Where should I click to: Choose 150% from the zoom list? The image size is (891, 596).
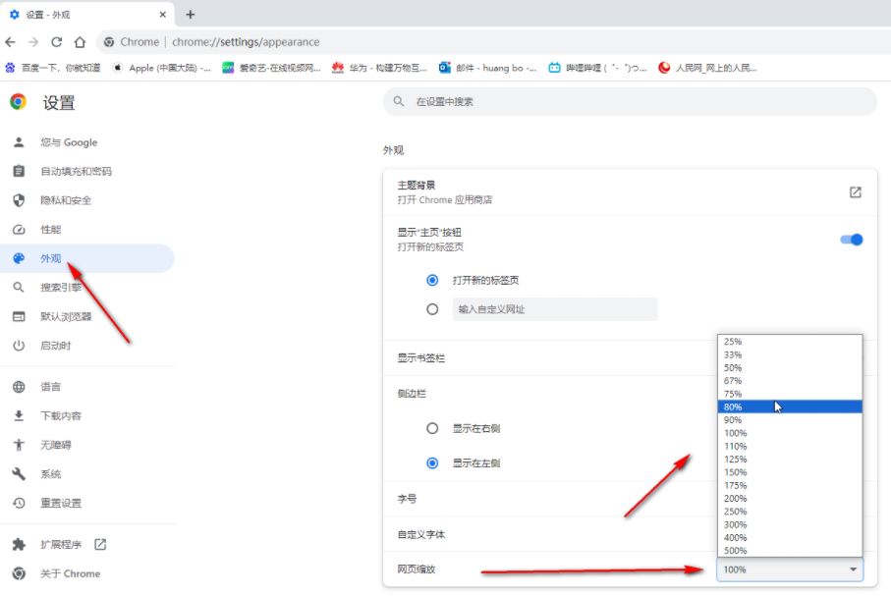point(790,472)
